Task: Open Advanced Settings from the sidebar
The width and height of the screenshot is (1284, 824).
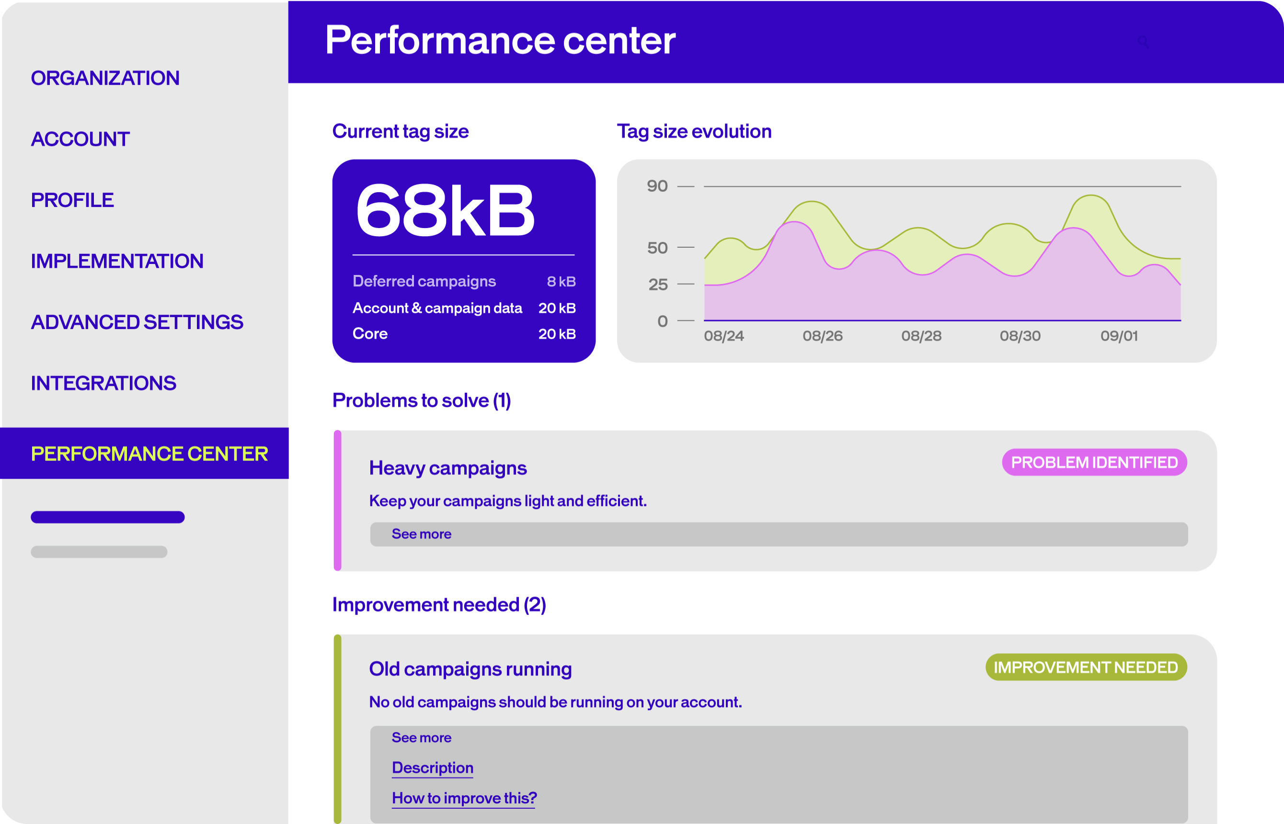Action: (x=137, y=322)
